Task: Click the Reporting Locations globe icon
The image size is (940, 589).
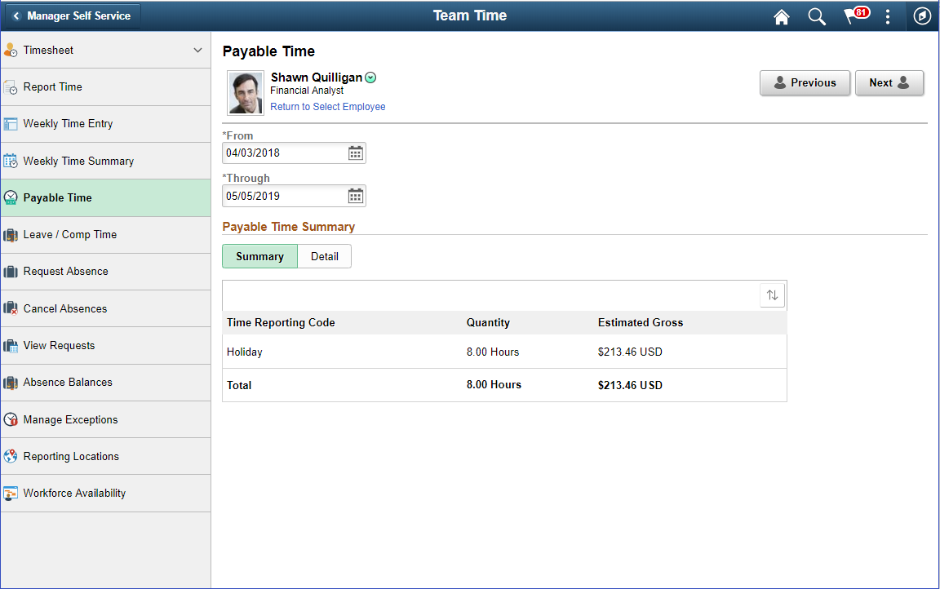Action: 10,456
